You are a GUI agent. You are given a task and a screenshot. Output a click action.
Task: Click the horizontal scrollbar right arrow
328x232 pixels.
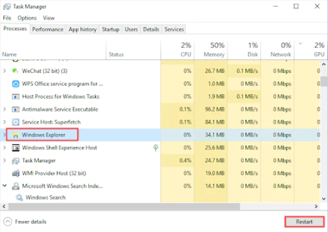click(316, 206)
